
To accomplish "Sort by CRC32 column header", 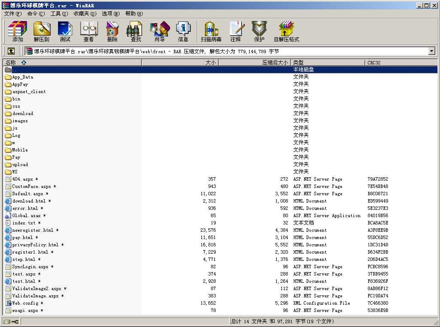I will (401, 63).
